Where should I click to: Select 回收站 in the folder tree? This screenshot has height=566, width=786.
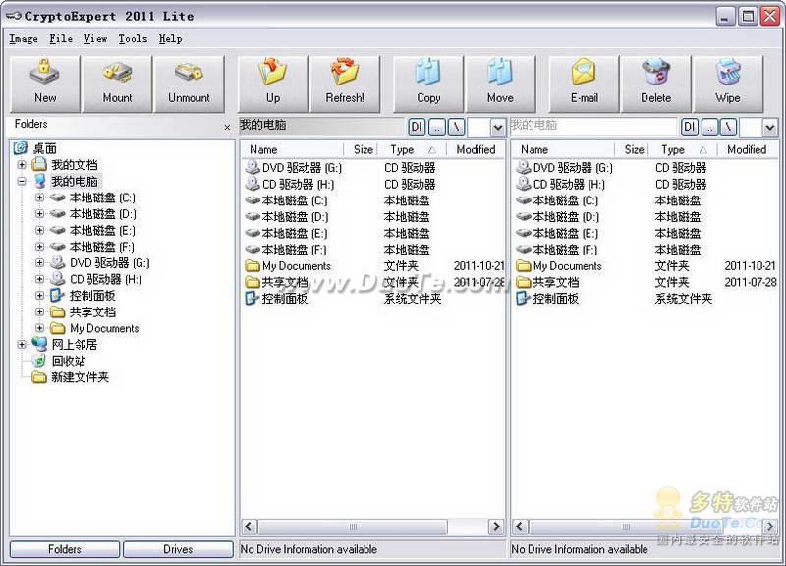tap(68, 361)
